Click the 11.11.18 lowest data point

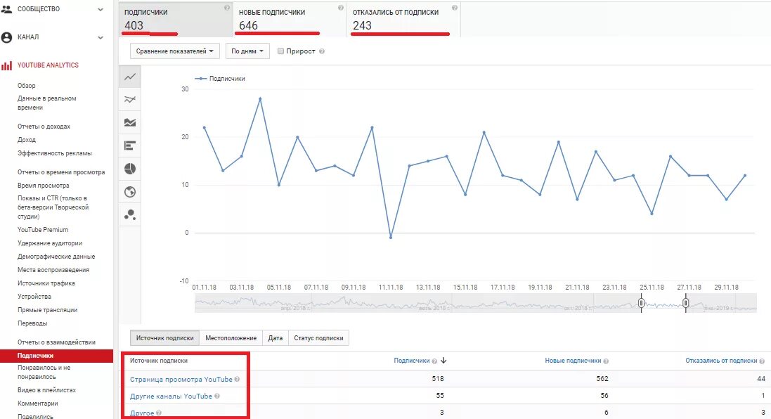point(391,238)
